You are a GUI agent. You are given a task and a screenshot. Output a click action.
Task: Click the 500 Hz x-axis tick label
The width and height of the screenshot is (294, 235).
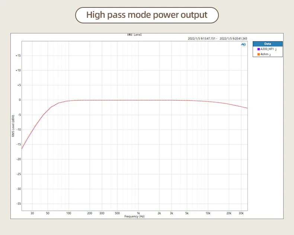pos(117,213)
